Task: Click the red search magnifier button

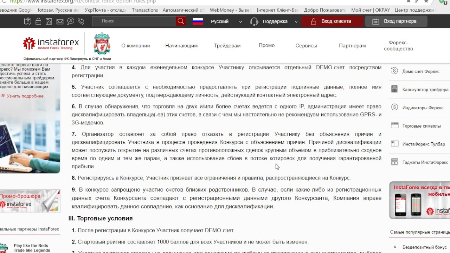Action: click(181, 21)
